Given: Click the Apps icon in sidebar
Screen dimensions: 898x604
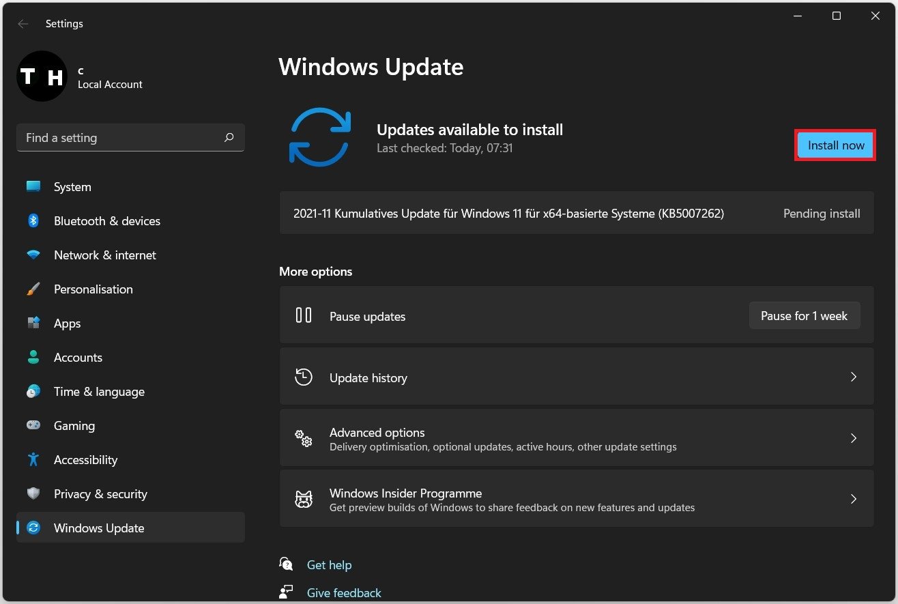Looking at the screenshot, I should [x=33, y=323].
